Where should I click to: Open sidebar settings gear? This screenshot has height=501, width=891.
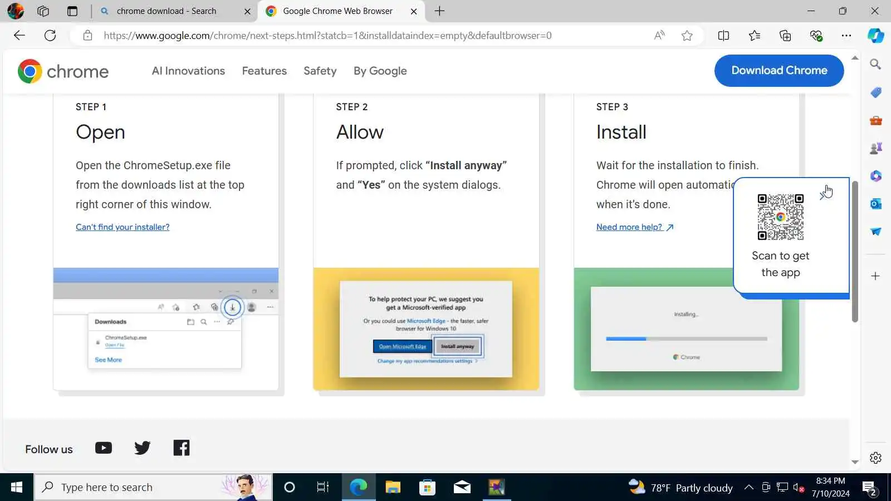click(x=875, y=458)
